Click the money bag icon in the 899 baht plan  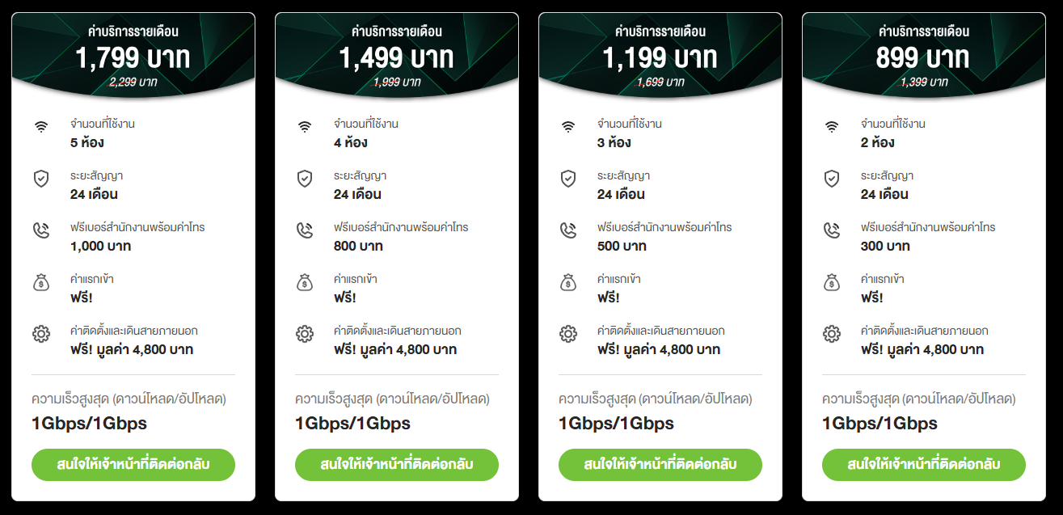pos(832,282)
